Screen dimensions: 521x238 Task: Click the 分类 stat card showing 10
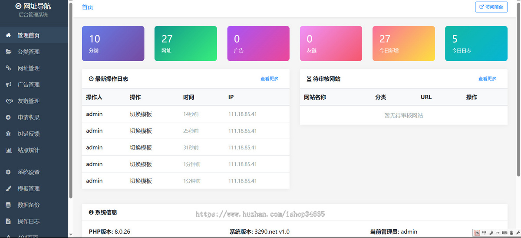tap(113, 43)
